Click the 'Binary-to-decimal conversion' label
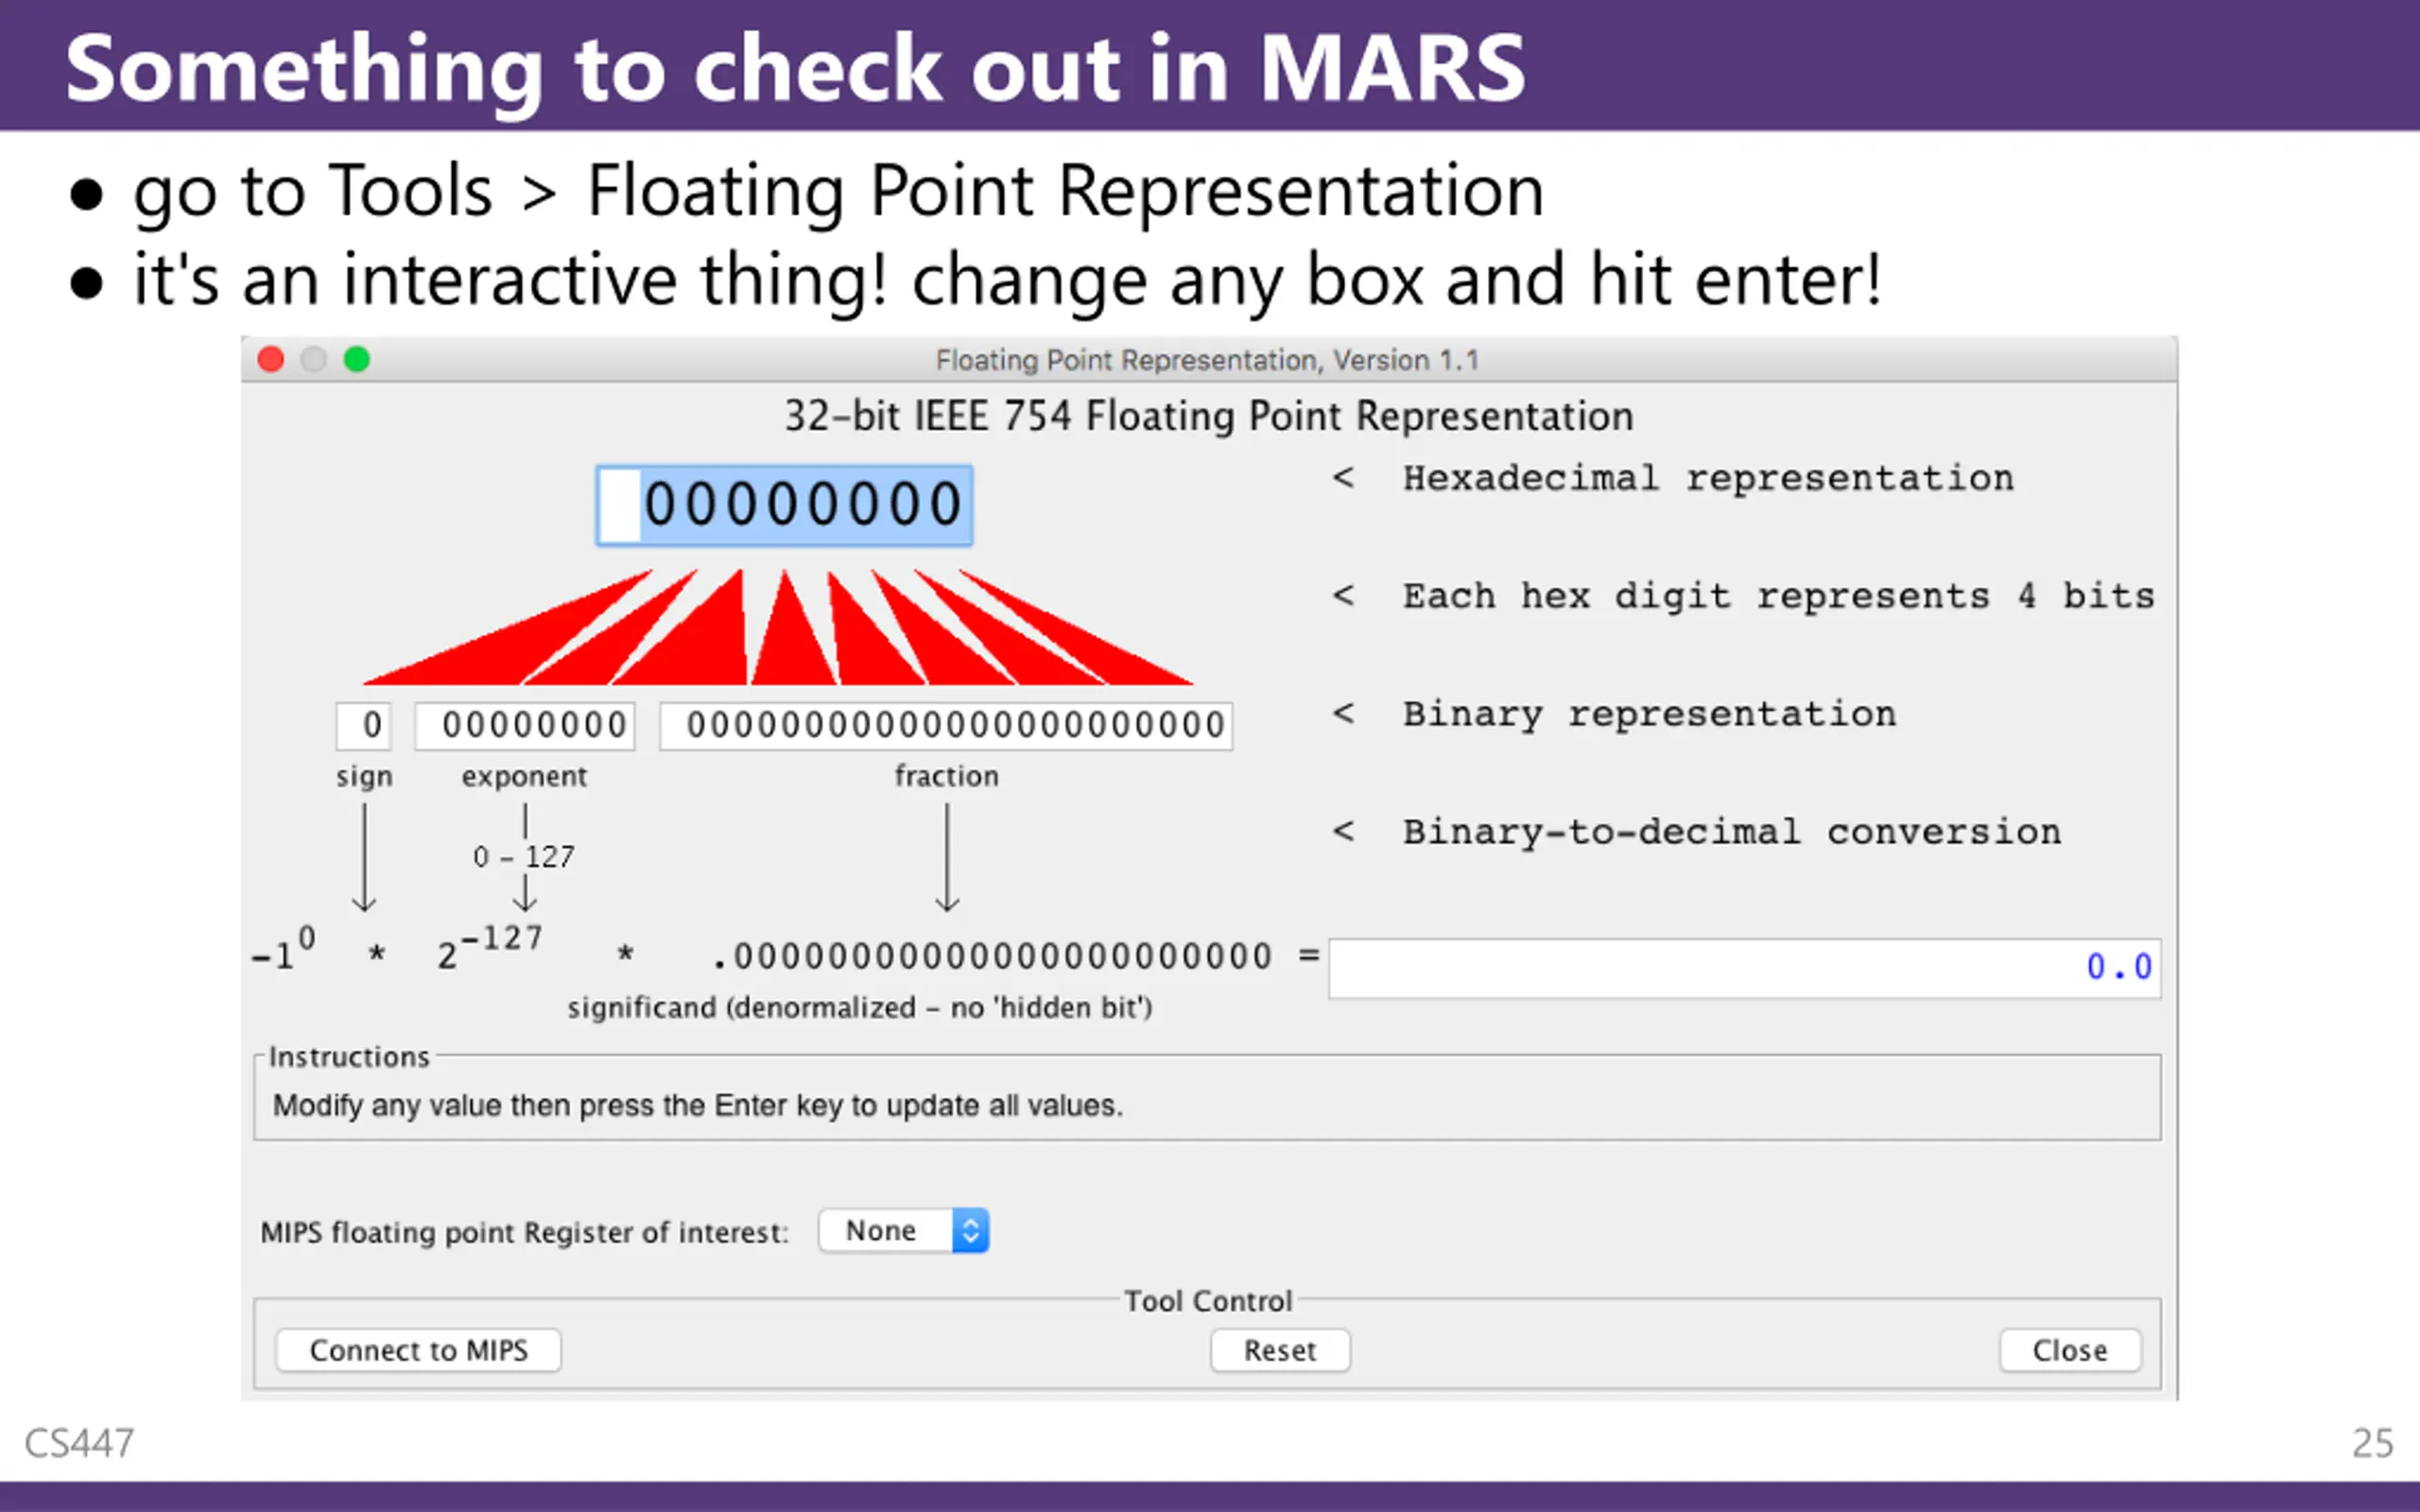Image resolution: width=2420 pixels, height=1512 pixels. 1732,832
